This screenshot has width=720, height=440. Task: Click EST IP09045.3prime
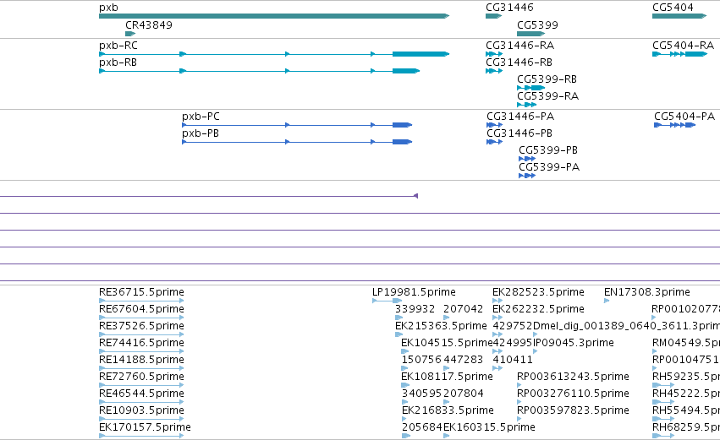click(574, 343)
